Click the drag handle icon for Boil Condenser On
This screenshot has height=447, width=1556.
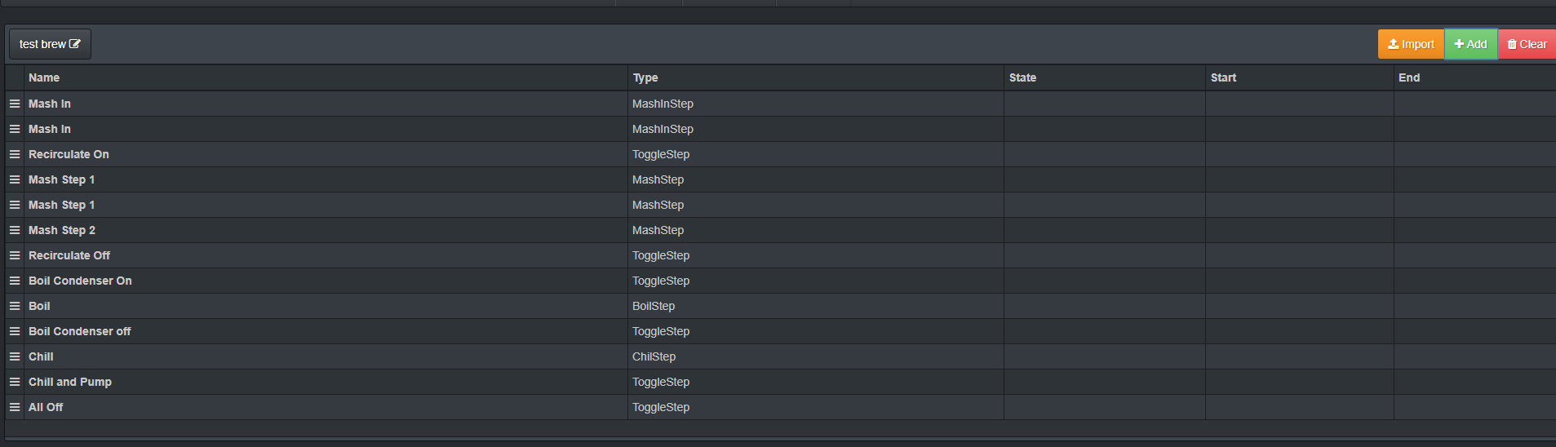tap(15, 281)
